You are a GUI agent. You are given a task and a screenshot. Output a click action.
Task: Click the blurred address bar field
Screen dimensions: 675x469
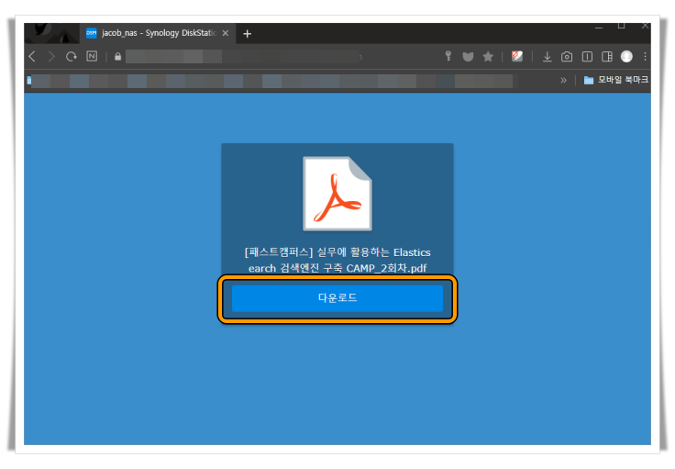[x=243, y=56]
